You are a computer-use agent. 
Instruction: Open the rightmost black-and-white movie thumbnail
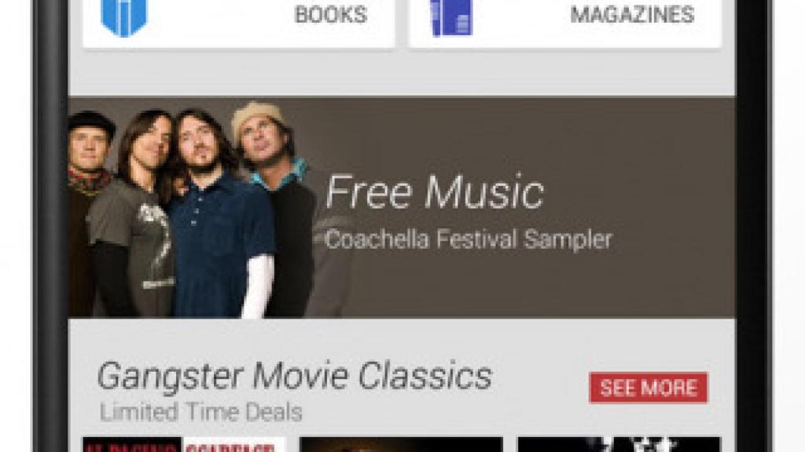click(619, 444)
